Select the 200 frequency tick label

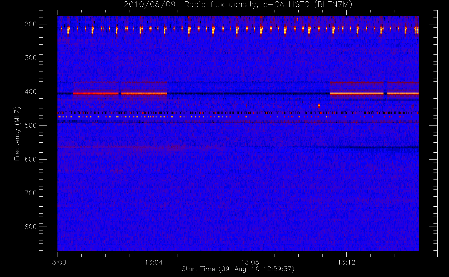pos(31,24)
